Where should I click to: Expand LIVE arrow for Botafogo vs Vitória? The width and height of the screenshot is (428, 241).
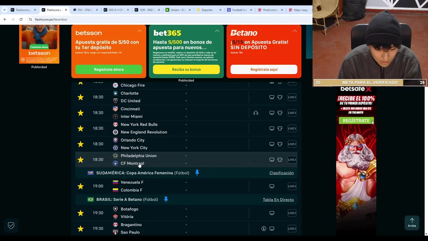point(292,213)
